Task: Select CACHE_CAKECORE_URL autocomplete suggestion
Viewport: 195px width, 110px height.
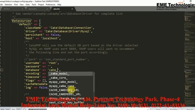Action: 70,90
